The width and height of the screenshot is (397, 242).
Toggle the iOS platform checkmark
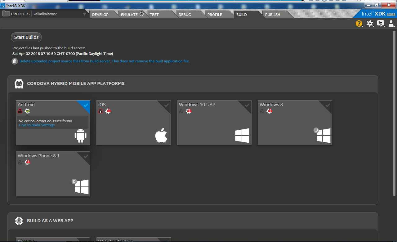(x=167, y=105)
